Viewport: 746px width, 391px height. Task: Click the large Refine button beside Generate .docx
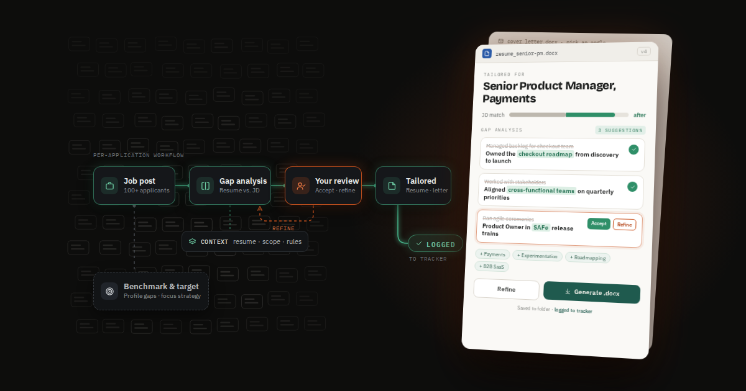click(506, 289)
